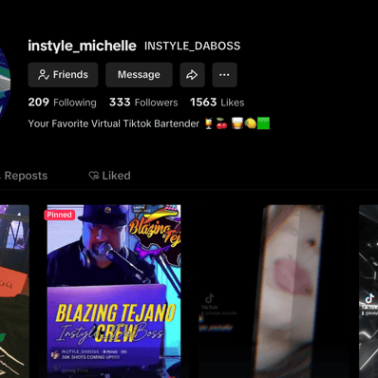Open the Message button

point(139,75)
